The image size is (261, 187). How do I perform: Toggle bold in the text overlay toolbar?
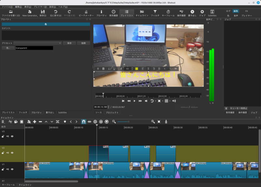(103, 69)
